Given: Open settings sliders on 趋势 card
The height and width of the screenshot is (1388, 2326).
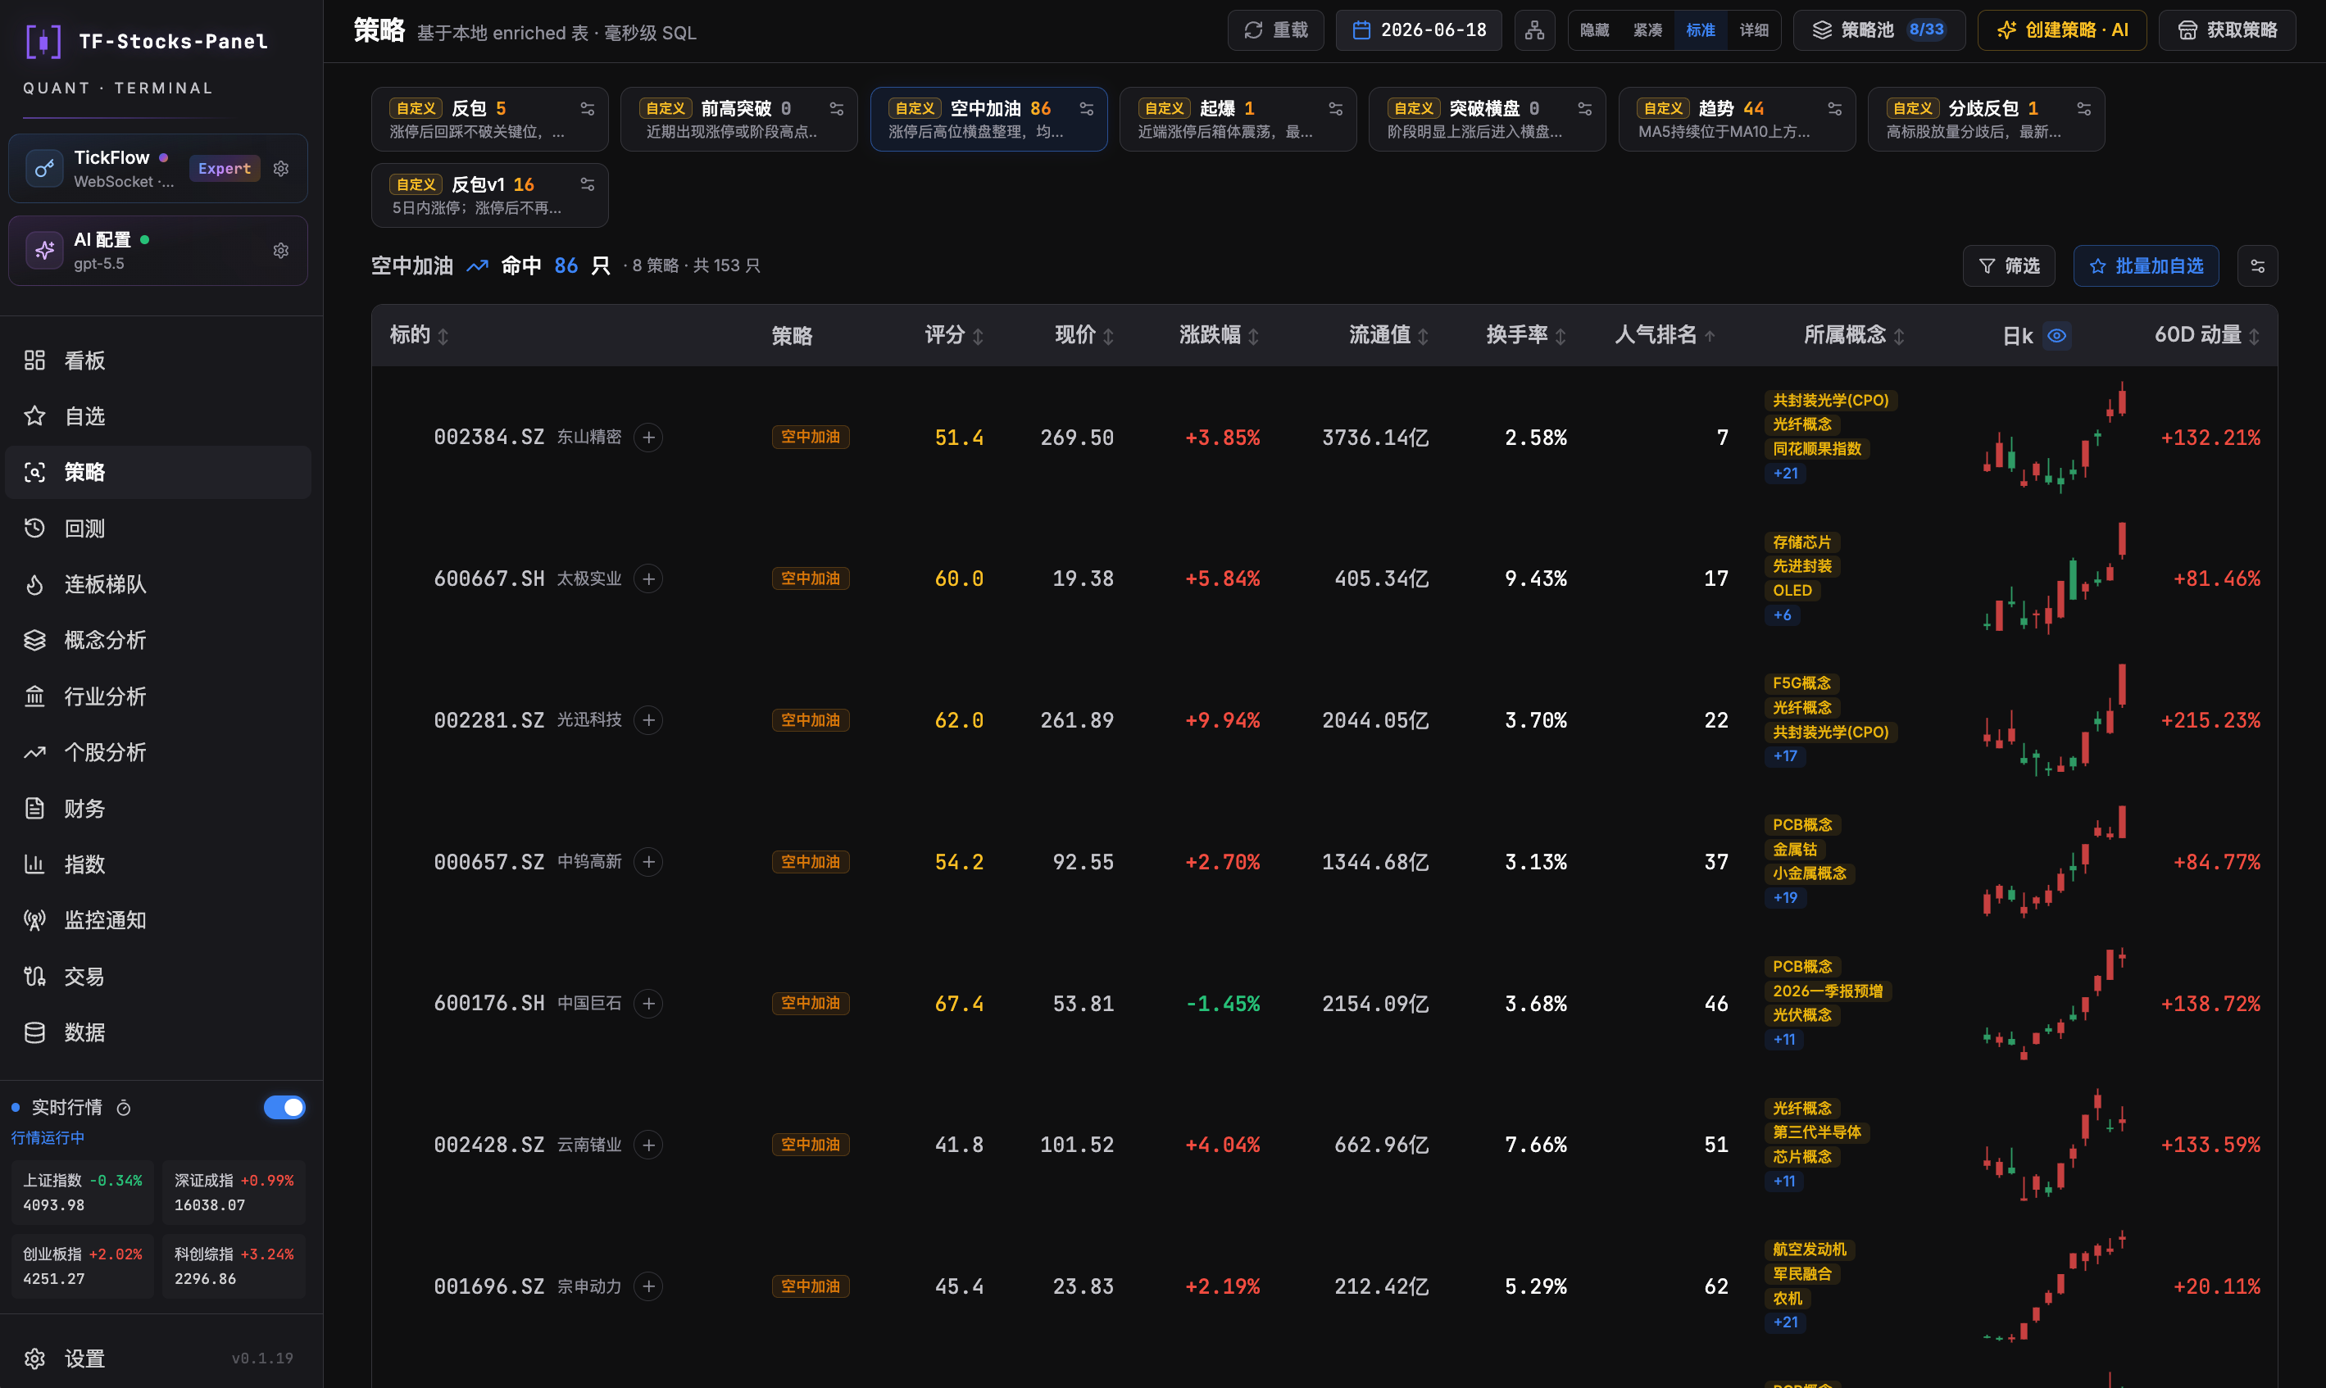Looking at the screenshot, I should [x=1834, y=108].
